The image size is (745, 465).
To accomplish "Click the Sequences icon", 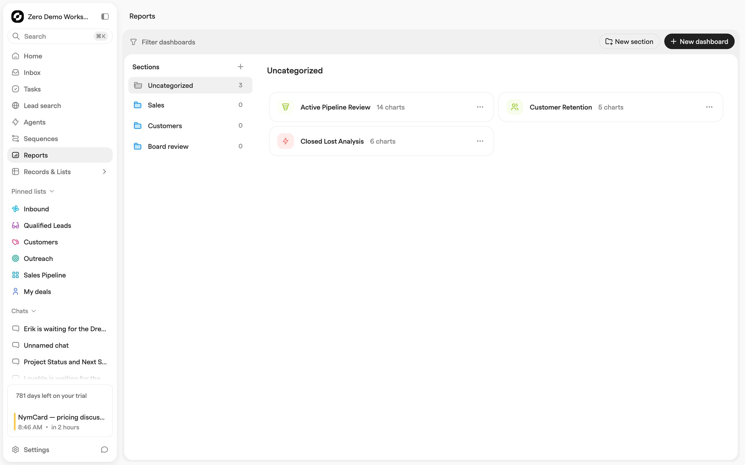I will (x=16, y=139).
